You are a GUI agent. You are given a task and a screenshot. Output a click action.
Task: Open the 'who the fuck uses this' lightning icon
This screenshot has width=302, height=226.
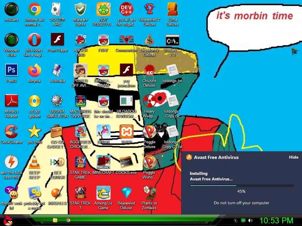pyautogui.click(x=12, y=162)
